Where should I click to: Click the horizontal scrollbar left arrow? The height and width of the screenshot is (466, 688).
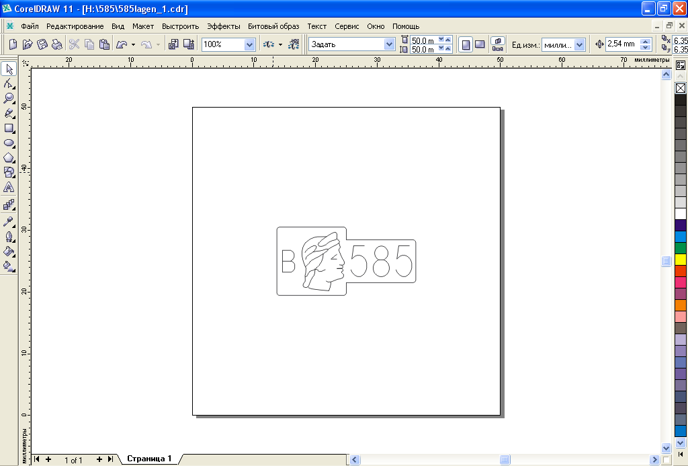point(355,459)
